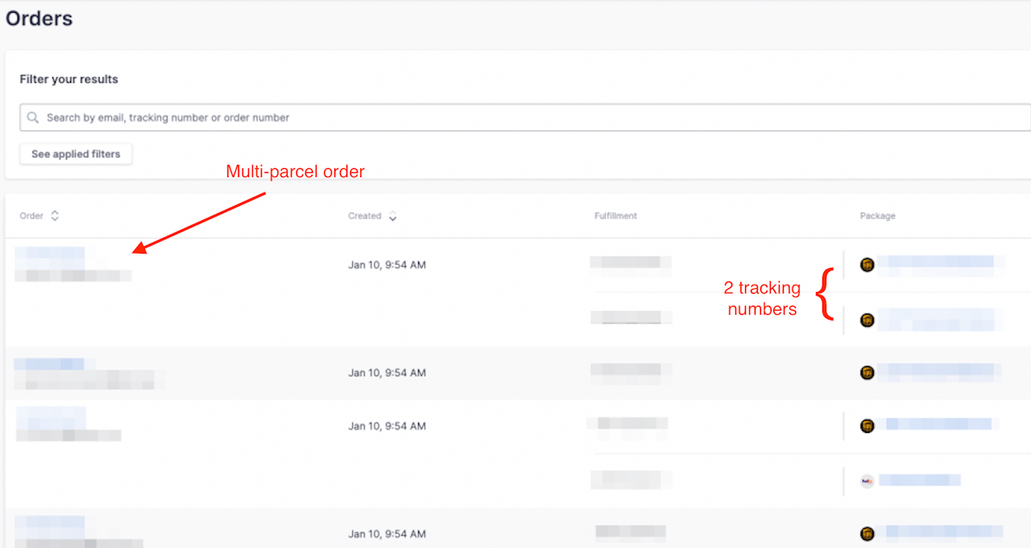Toggle the sort arrows beside Created
Image resolution: width=1031 pixels, height=548 pixels.
click(x=393, y=216)
